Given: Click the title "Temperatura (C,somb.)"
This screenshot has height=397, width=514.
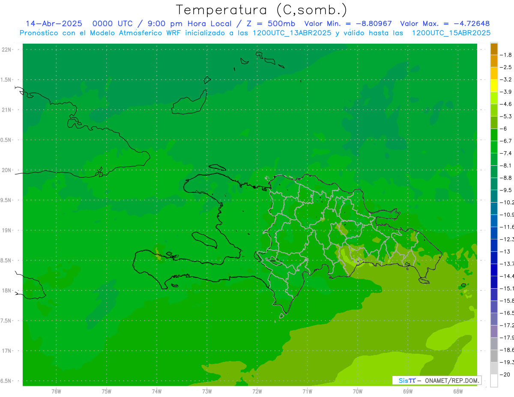Looking at the screenshot, I should (x=262, y=10).
